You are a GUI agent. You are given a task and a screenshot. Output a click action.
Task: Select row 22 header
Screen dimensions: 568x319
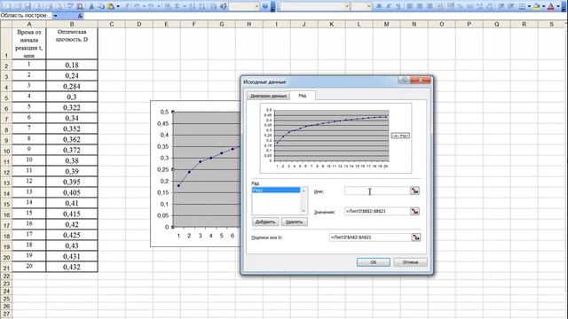pyautogui.click(x=6, y=276)
